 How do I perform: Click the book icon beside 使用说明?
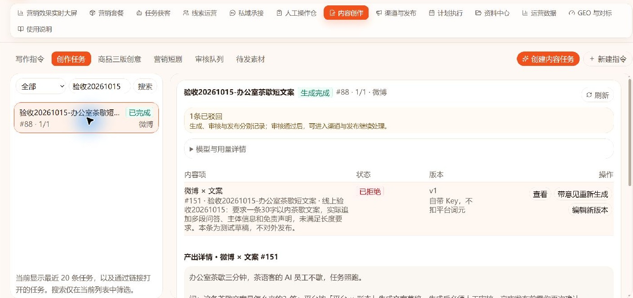[21, 29]
